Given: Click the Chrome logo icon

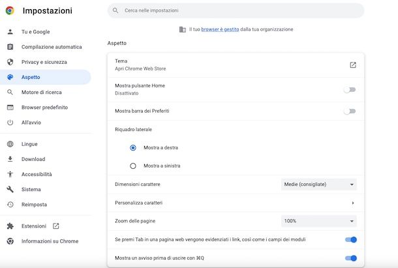Looking at the screenshot, I should 10,10.
